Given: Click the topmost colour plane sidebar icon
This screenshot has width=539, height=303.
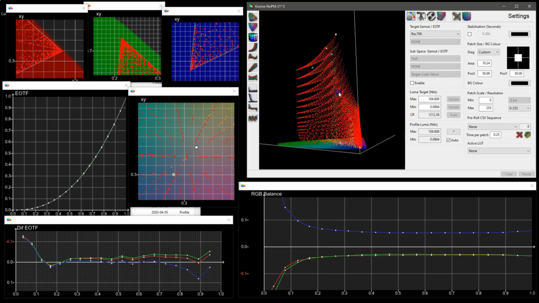Looking at the screenshot, I should tap(253, 17).
